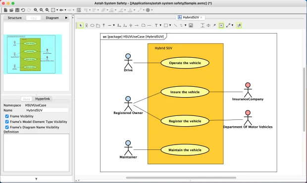
Task: Click the diagram overview icon in main toolbar
Action: click(x=79, y=10)
